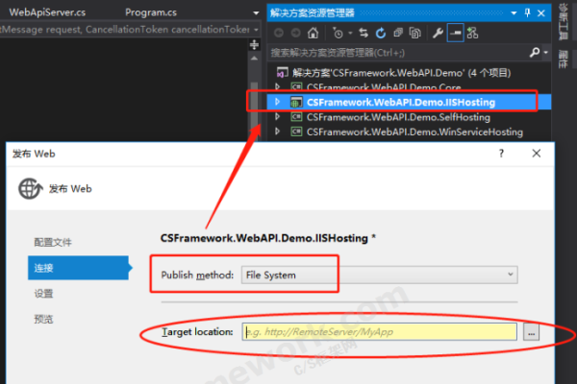The image size is (577, 384).
Task: Open the 配置文件 (Profile) step
Action: coord(53,242)
